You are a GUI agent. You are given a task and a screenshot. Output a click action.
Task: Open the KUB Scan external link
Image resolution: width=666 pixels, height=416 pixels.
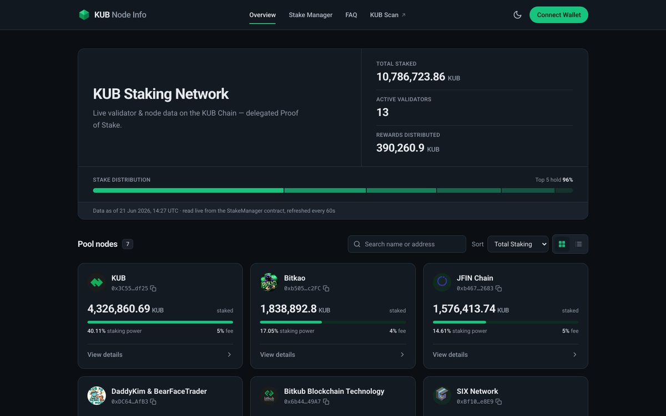pyautogui.click(x=388, y=15)
